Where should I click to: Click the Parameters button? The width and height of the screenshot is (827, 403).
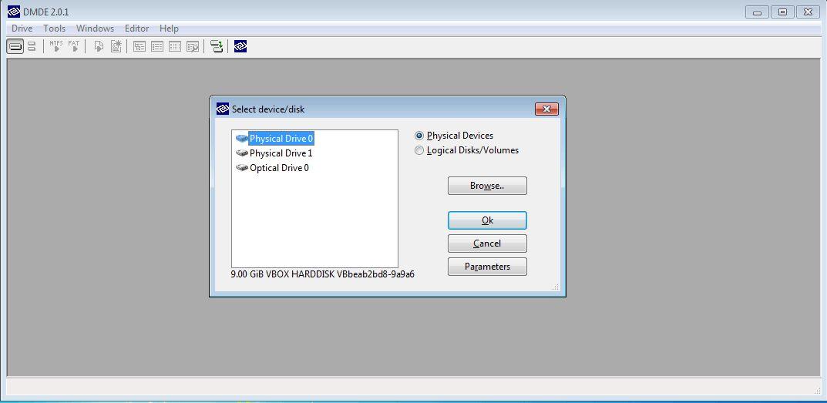coord(487,267)
